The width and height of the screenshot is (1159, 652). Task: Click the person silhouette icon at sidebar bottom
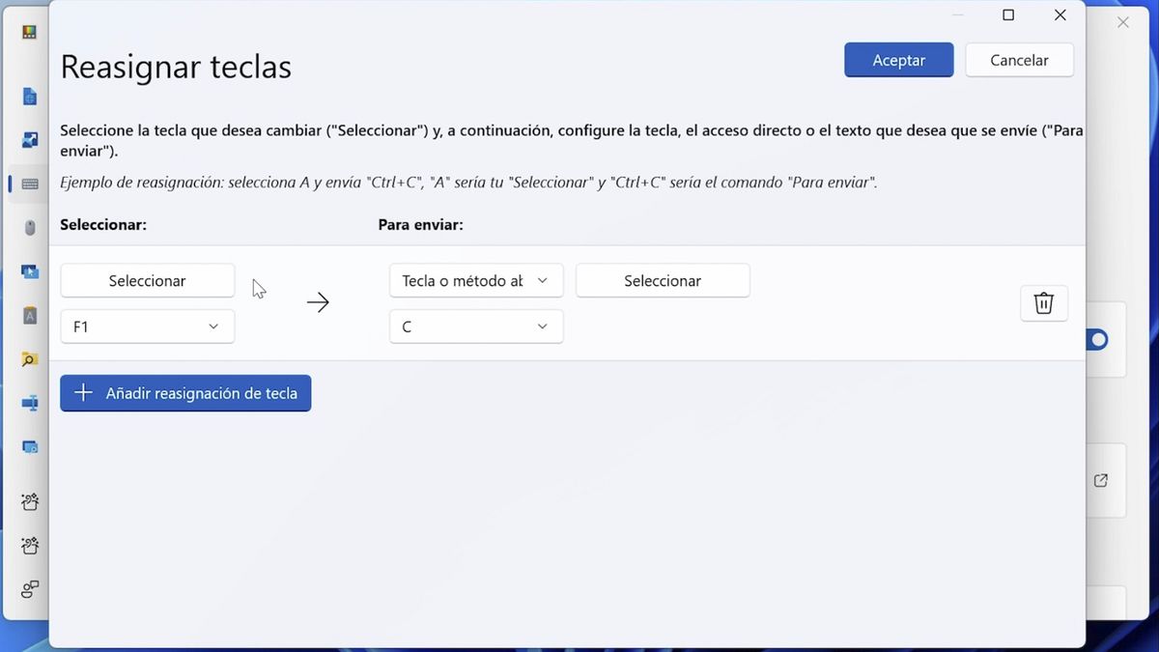click(x=29, y=589)
